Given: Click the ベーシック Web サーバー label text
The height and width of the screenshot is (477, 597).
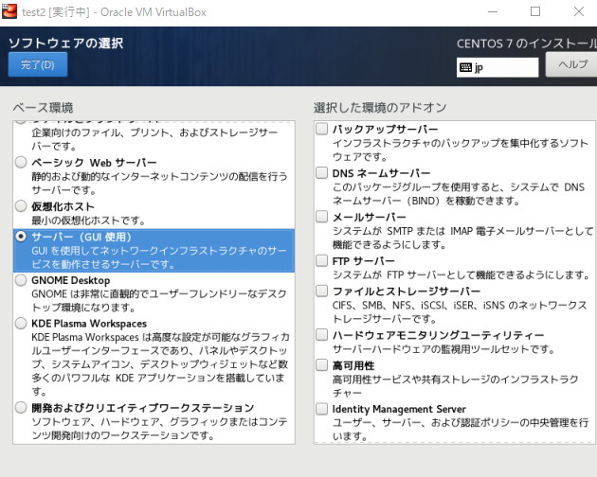Looking at the screenshot, I should pos(94,163).
